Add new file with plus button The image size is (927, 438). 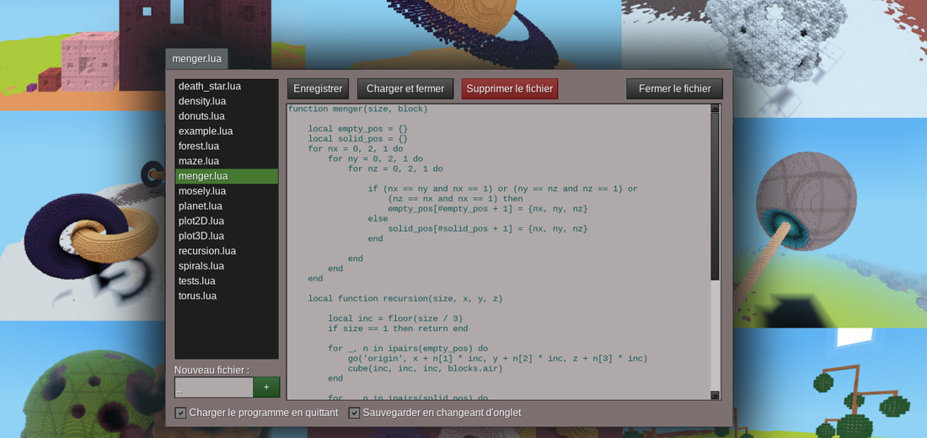tap(266, 387)
